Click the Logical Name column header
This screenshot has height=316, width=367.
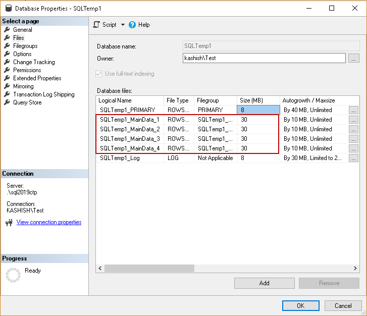click(x=130, y=100)
